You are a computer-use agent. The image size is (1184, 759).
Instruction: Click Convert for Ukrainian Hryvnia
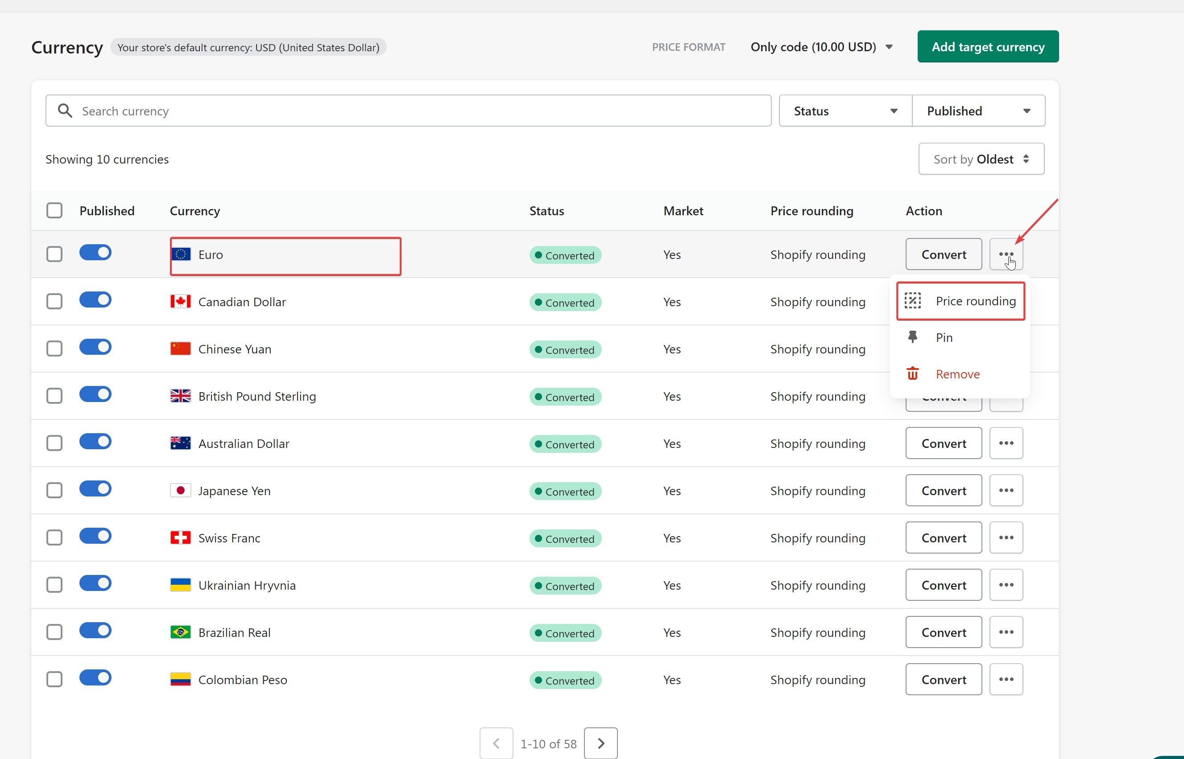coord(944,585)
